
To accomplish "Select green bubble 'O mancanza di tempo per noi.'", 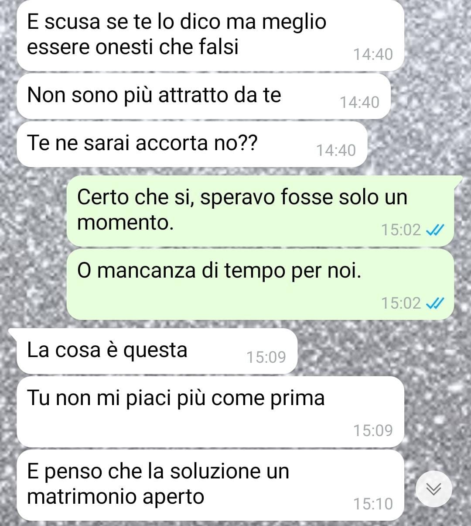I will (x=260, y=284).
